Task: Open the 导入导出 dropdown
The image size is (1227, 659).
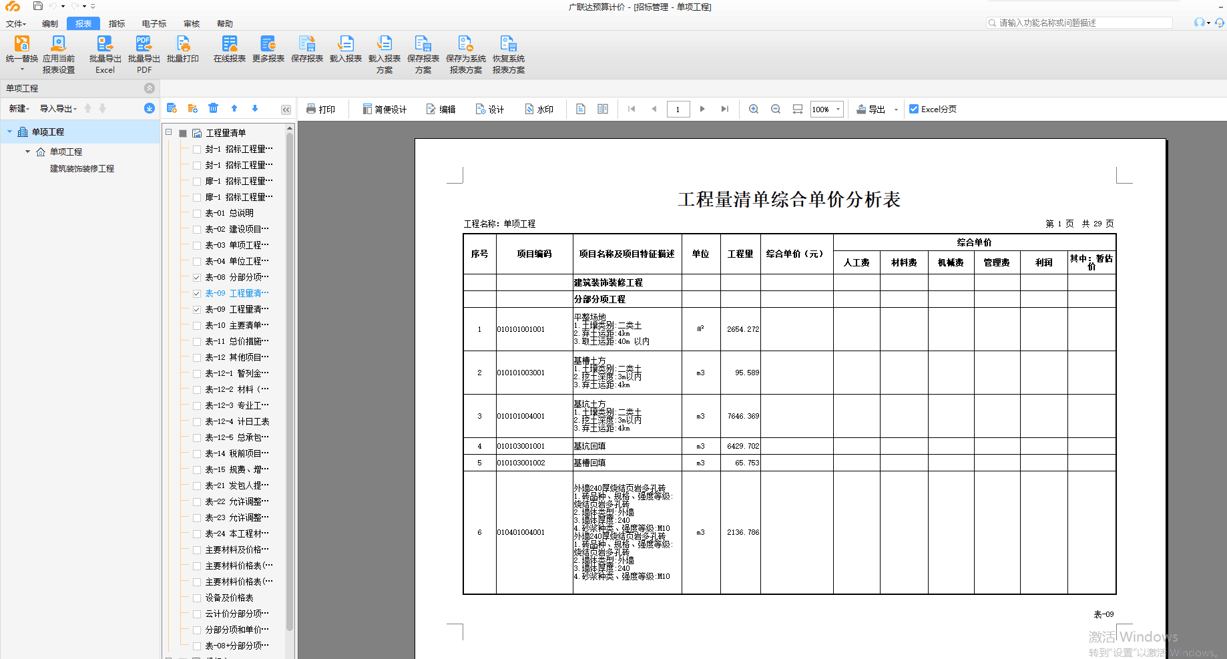Action: (x=58, y=108)
